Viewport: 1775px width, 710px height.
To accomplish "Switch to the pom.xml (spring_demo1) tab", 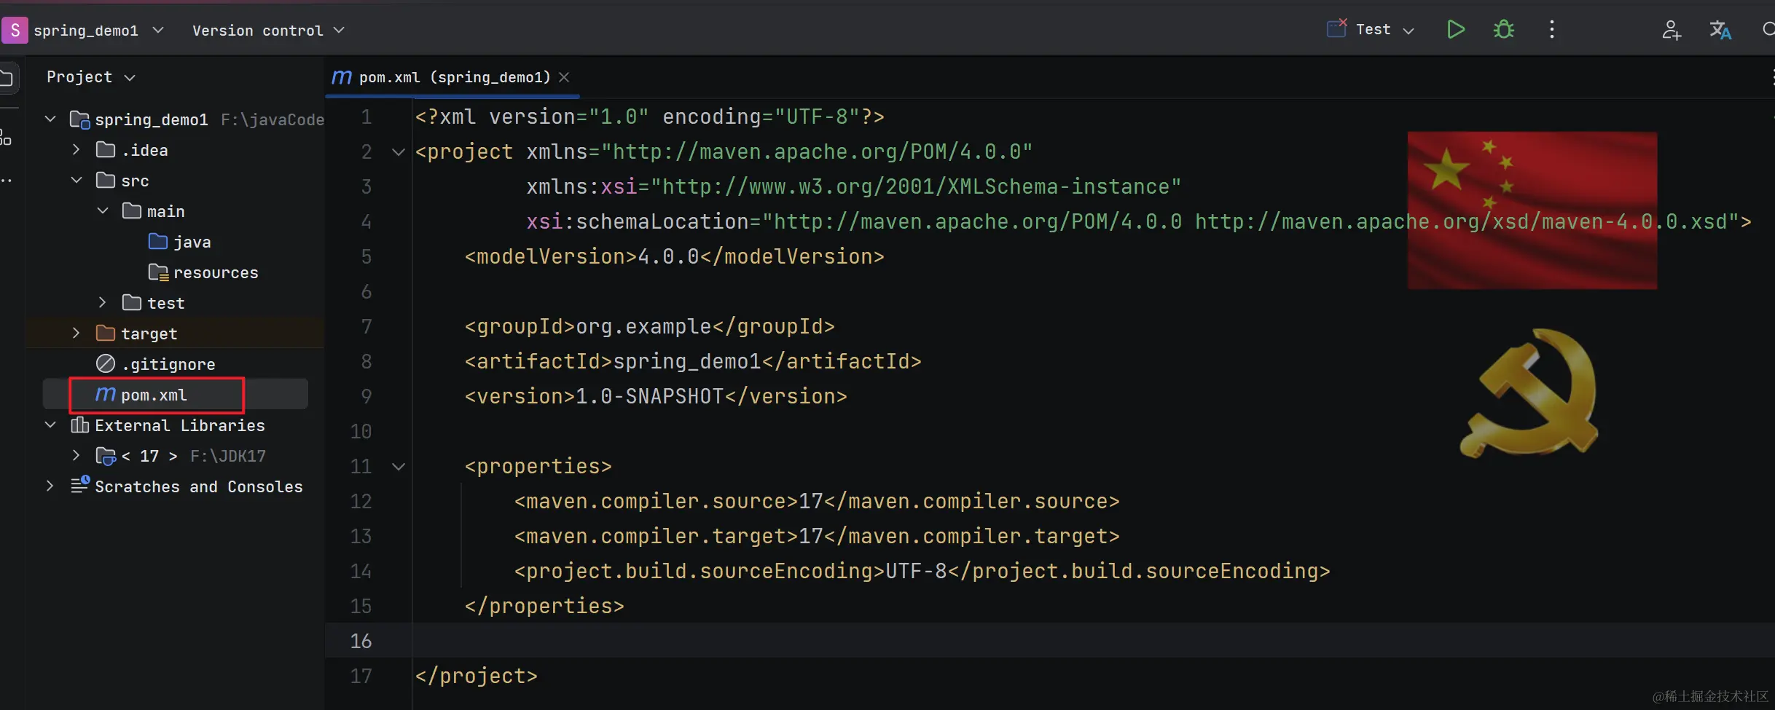I will pos(452,77).
